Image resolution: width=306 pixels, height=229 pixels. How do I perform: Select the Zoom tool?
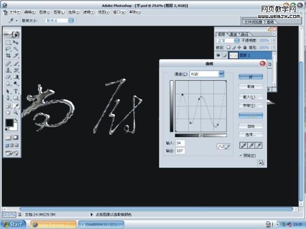click(x=16, y=112)
